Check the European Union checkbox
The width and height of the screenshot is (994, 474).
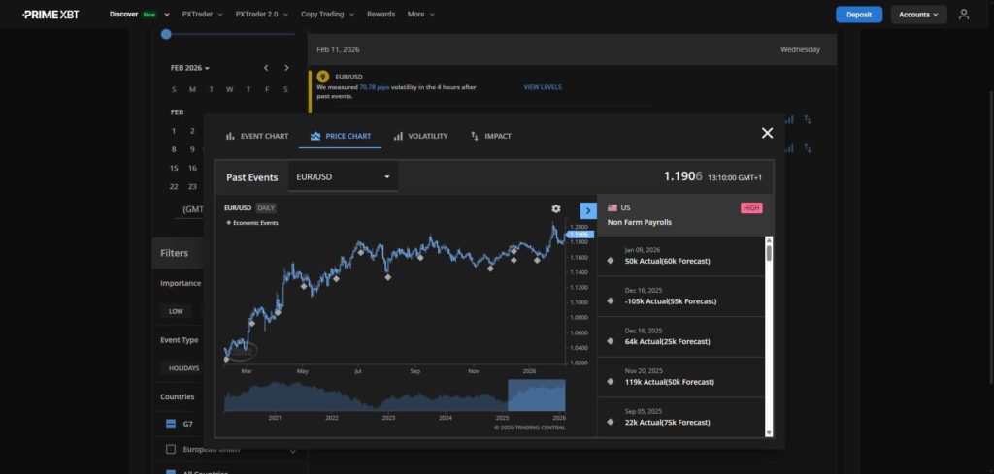coord(171,450)
